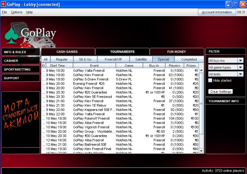Close the GoPlay Lobby window

(x=243, y=4)
